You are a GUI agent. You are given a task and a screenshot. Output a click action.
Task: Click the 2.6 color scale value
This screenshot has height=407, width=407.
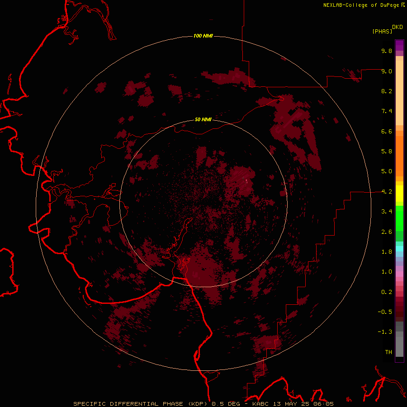point(387,232)
